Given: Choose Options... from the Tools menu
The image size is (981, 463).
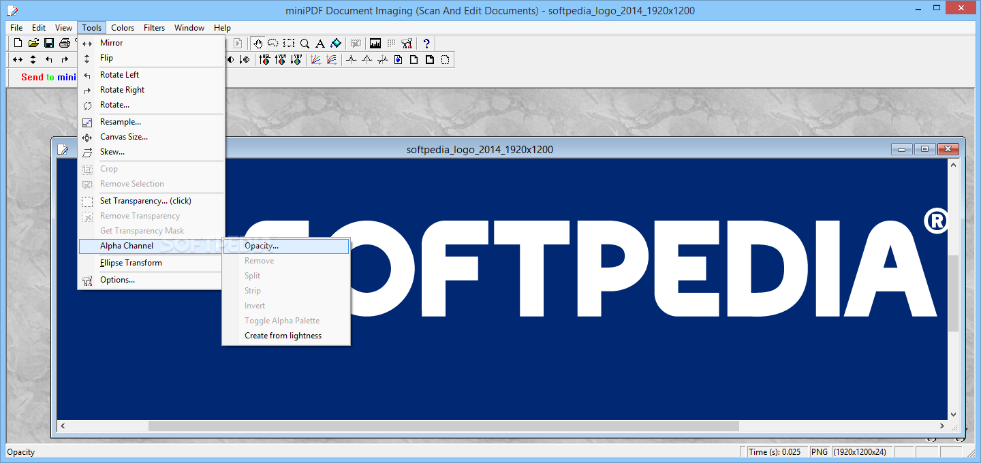Looking at the screenshot, I should click(x=151, y=280).
